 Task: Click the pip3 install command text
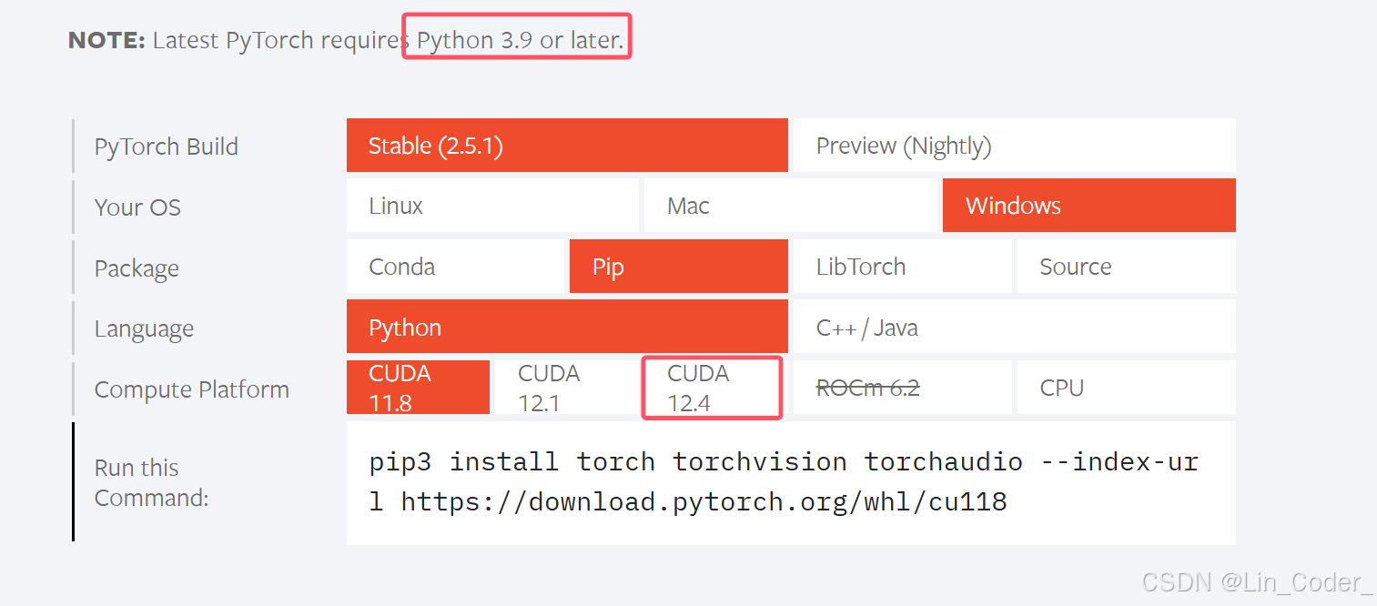click(784, 481)
